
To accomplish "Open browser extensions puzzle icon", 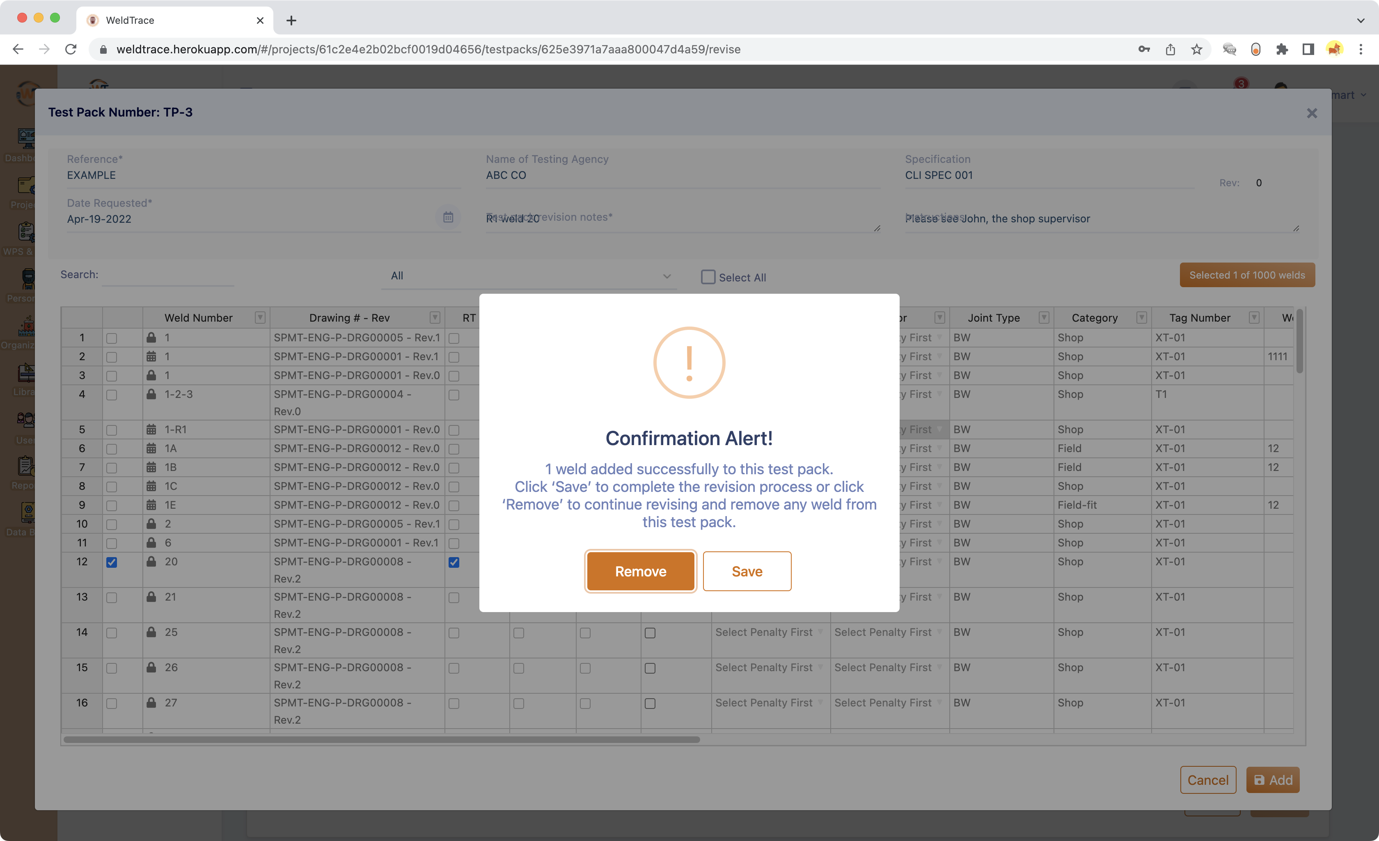I will pos(1282,49).
